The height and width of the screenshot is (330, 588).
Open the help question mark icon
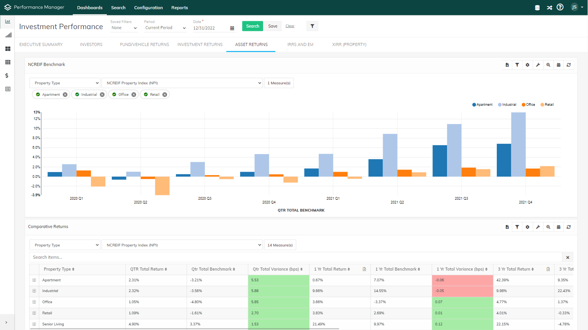coord(560,7)
